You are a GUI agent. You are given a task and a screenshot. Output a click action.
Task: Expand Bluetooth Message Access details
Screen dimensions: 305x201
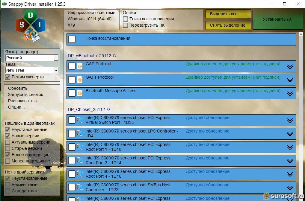[x=290, y=94]
